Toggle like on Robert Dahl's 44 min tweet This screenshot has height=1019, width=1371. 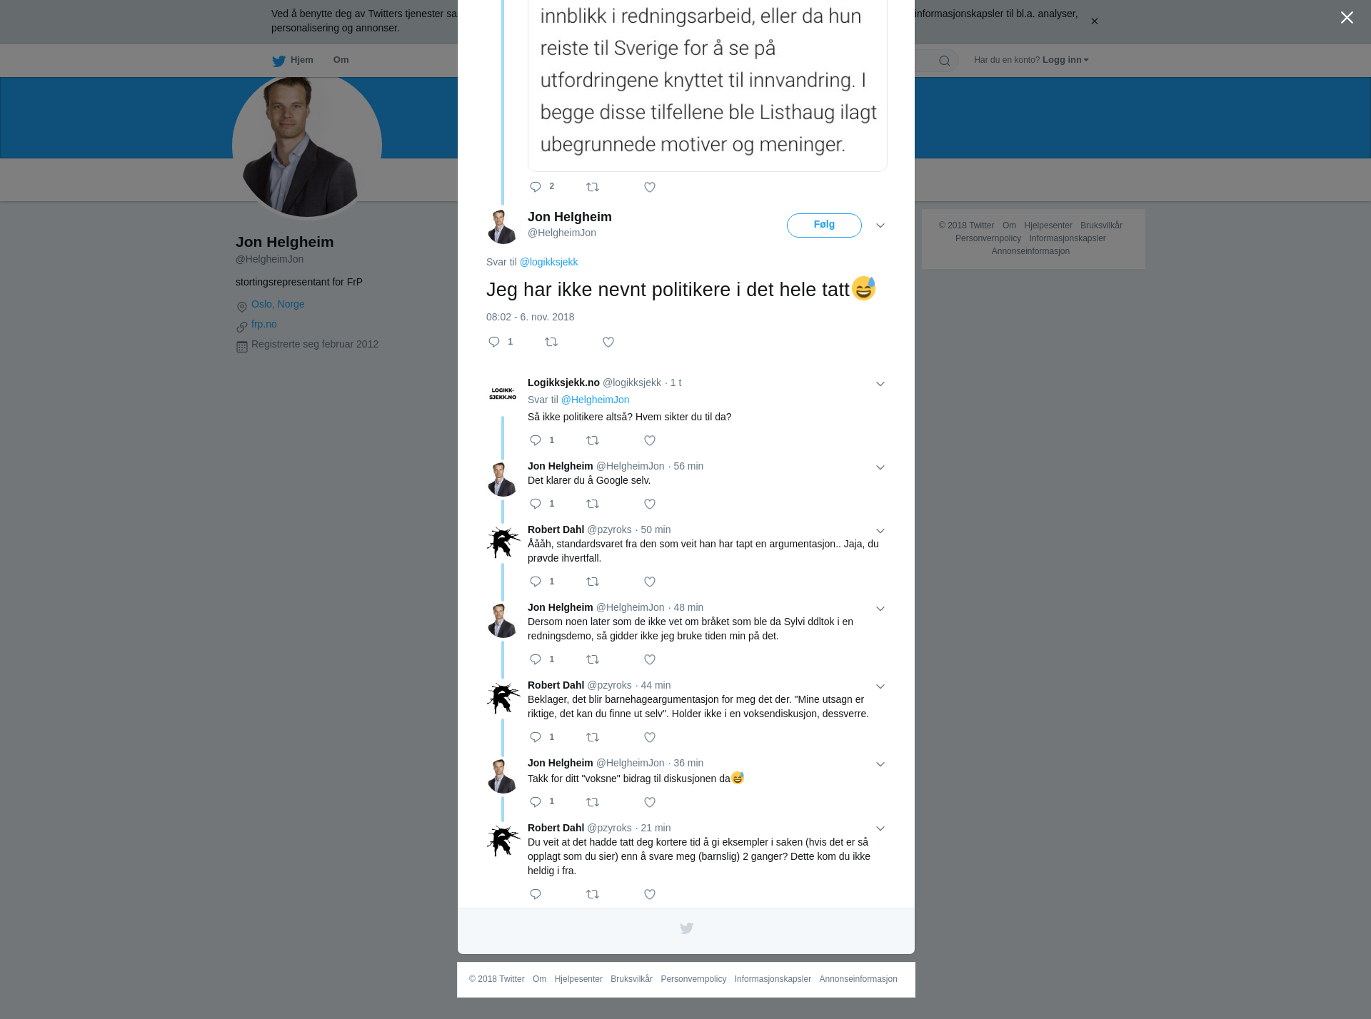point(650,737)
